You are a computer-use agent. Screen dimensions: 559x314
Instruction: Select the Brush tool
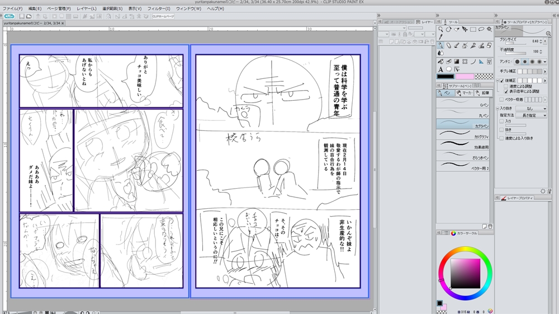pyautogui.click(x=457, y=45)
